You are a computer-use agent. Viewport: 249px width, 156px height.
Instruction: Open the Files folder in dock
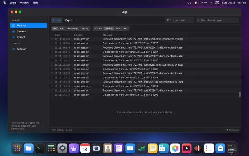point(29,148)
